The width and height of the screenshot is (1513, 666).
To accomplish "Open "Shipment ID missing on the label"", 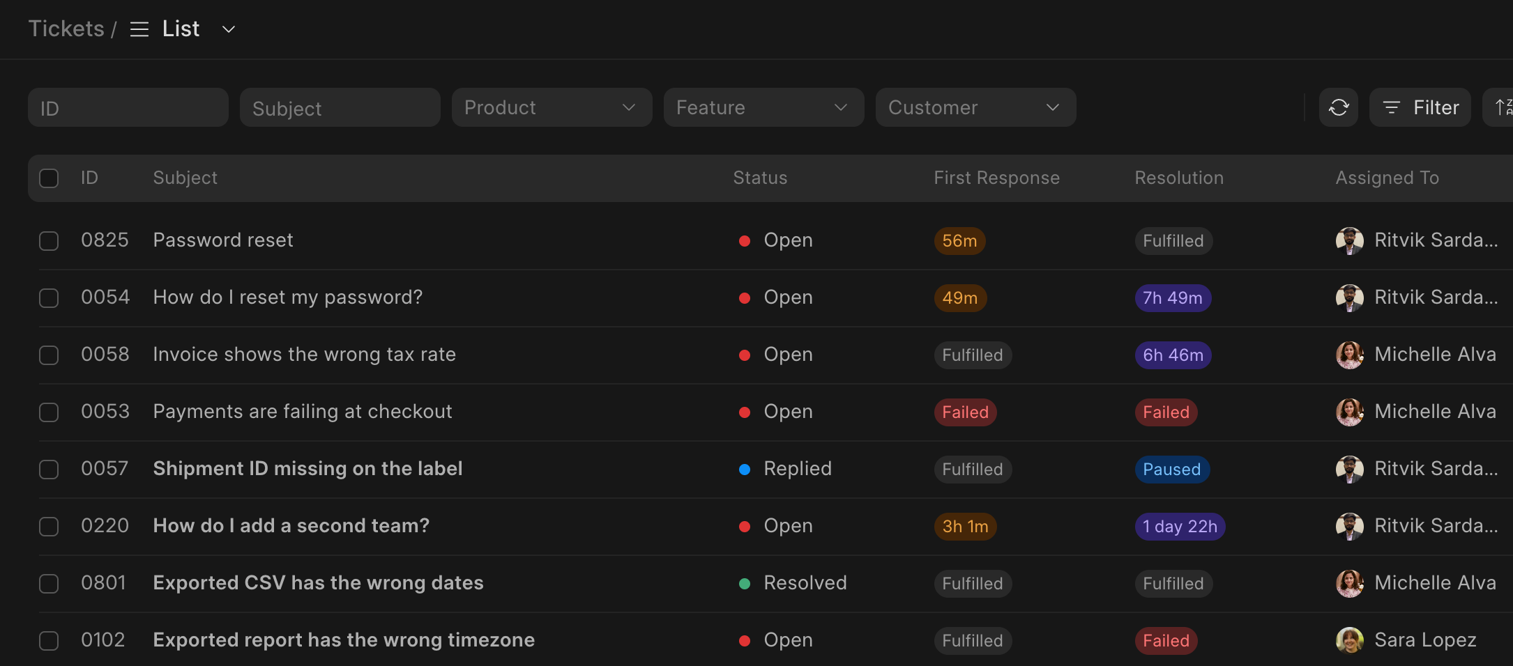I will 307,469.
